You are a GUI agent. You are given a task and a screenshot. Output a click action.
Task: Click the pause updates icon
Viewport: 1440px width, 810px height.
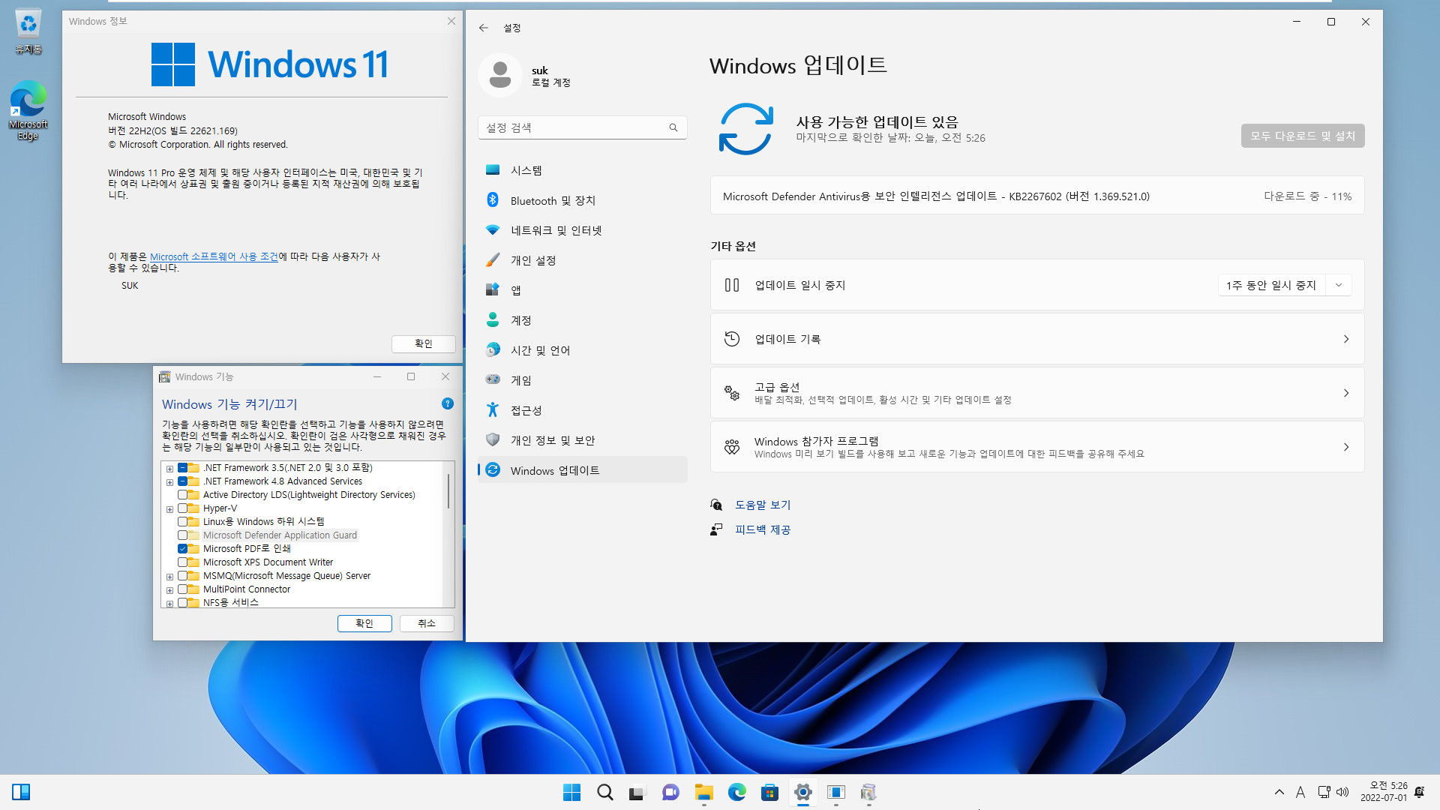click(732, 285)
